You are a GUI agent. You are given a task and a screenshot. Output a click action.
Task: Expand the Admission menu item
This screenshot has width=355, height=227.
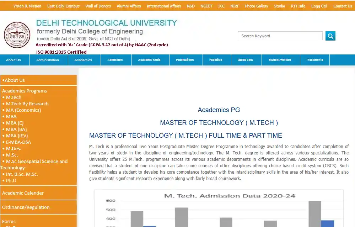115,60
